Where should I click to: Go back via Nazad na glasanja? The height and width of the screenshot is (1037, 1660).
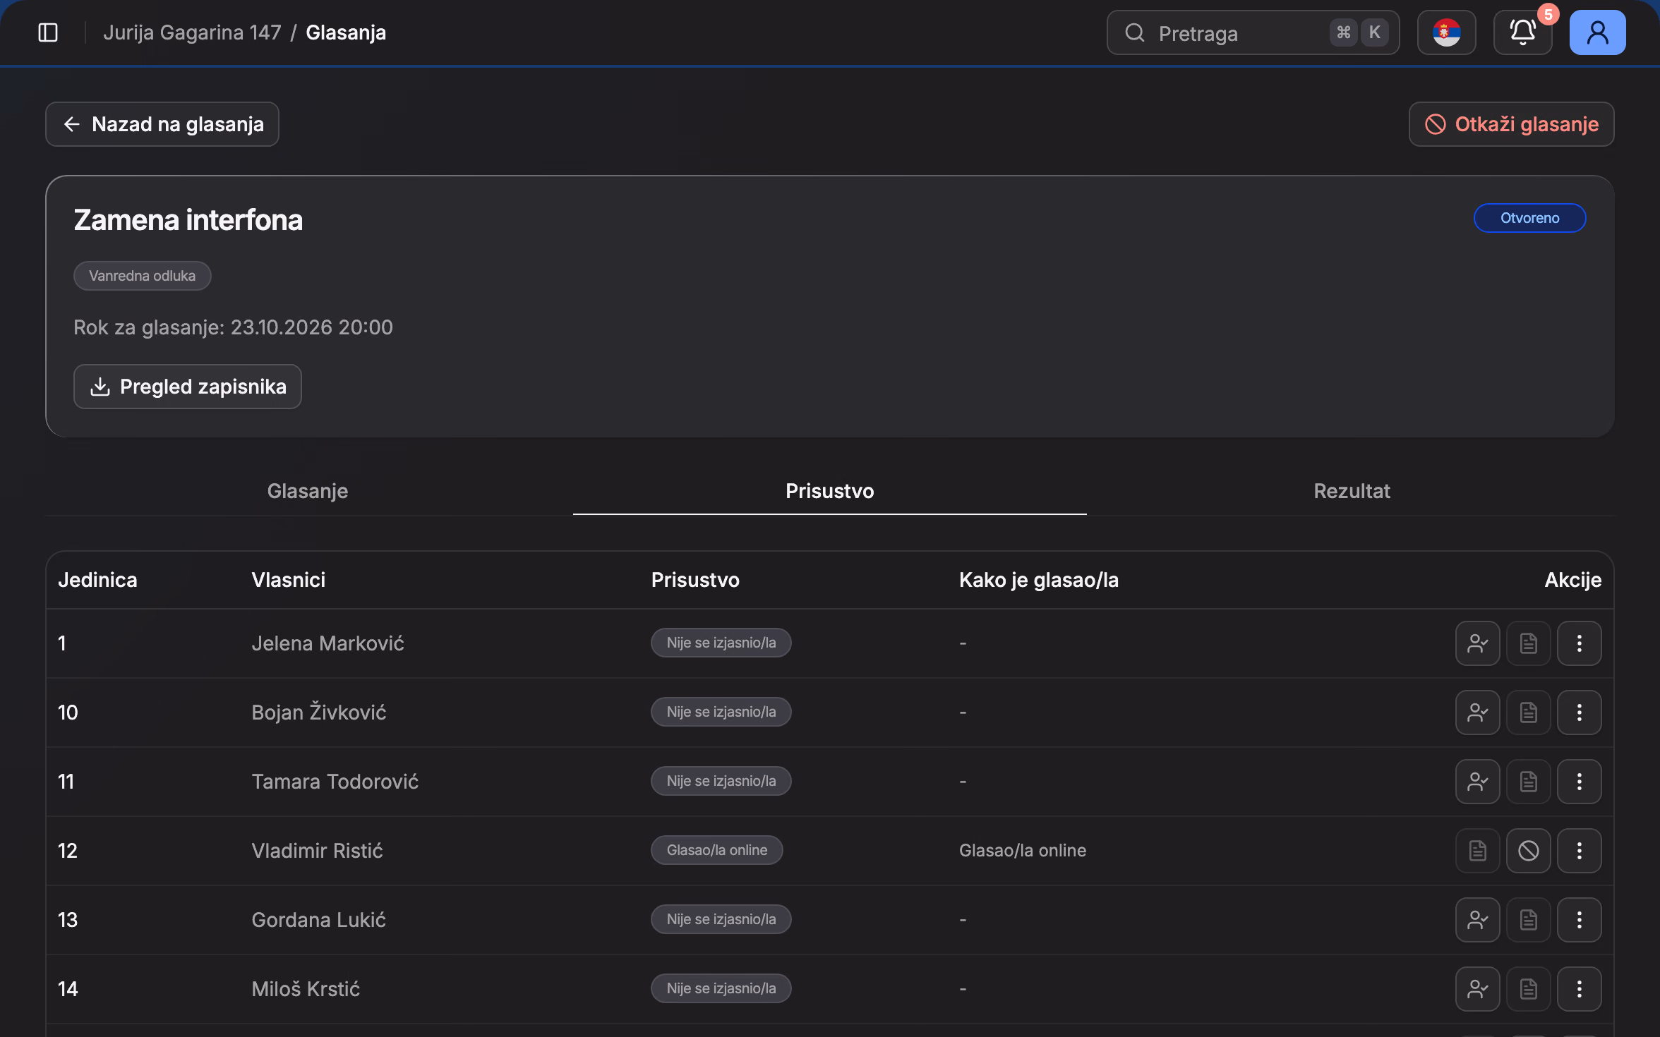[162, 124]
